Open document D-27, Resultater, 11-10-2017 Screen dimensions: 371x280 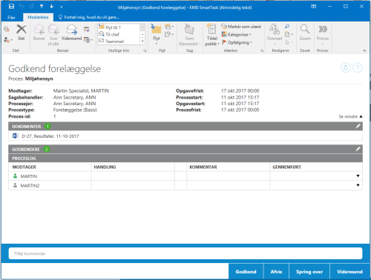click(50, 136)
